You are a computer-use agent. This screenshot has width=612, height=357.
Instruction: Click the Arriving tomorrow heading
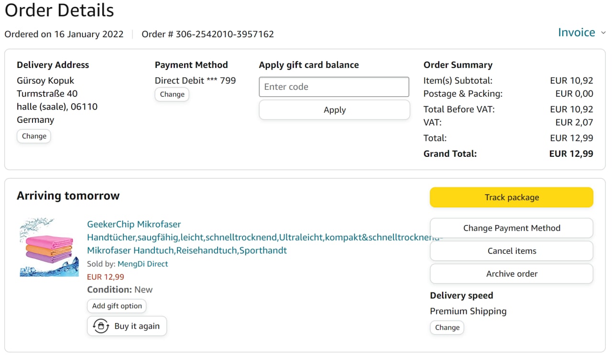point(68,196)
